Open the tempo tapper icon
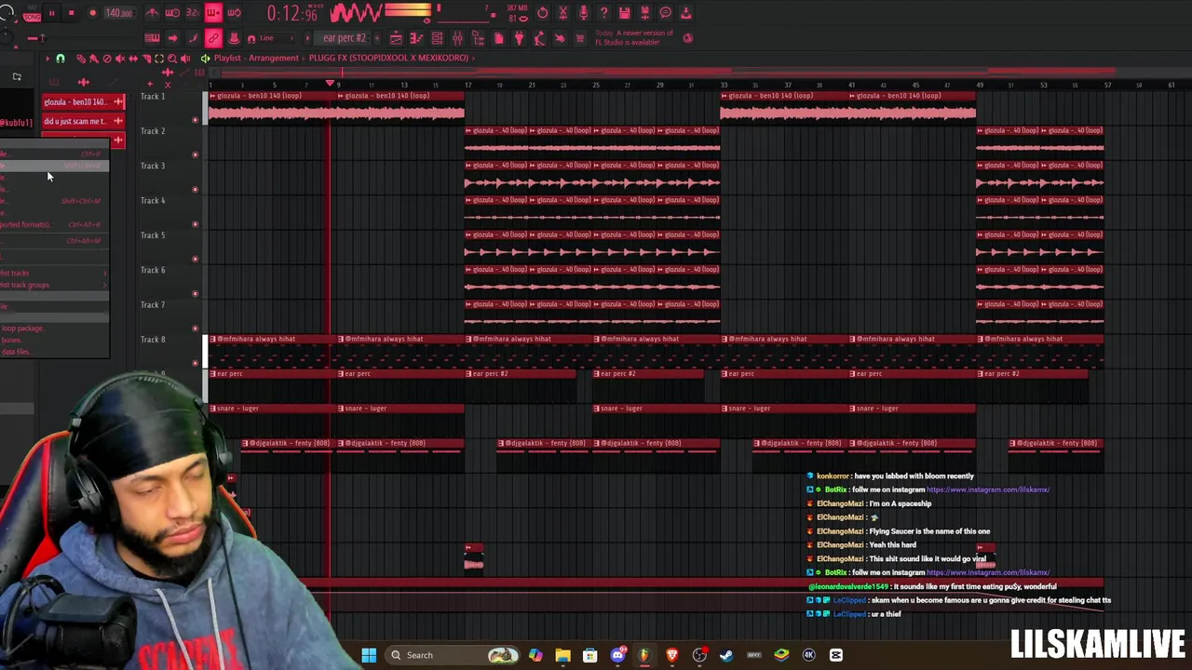1192x670 pixels. point(539,38)
